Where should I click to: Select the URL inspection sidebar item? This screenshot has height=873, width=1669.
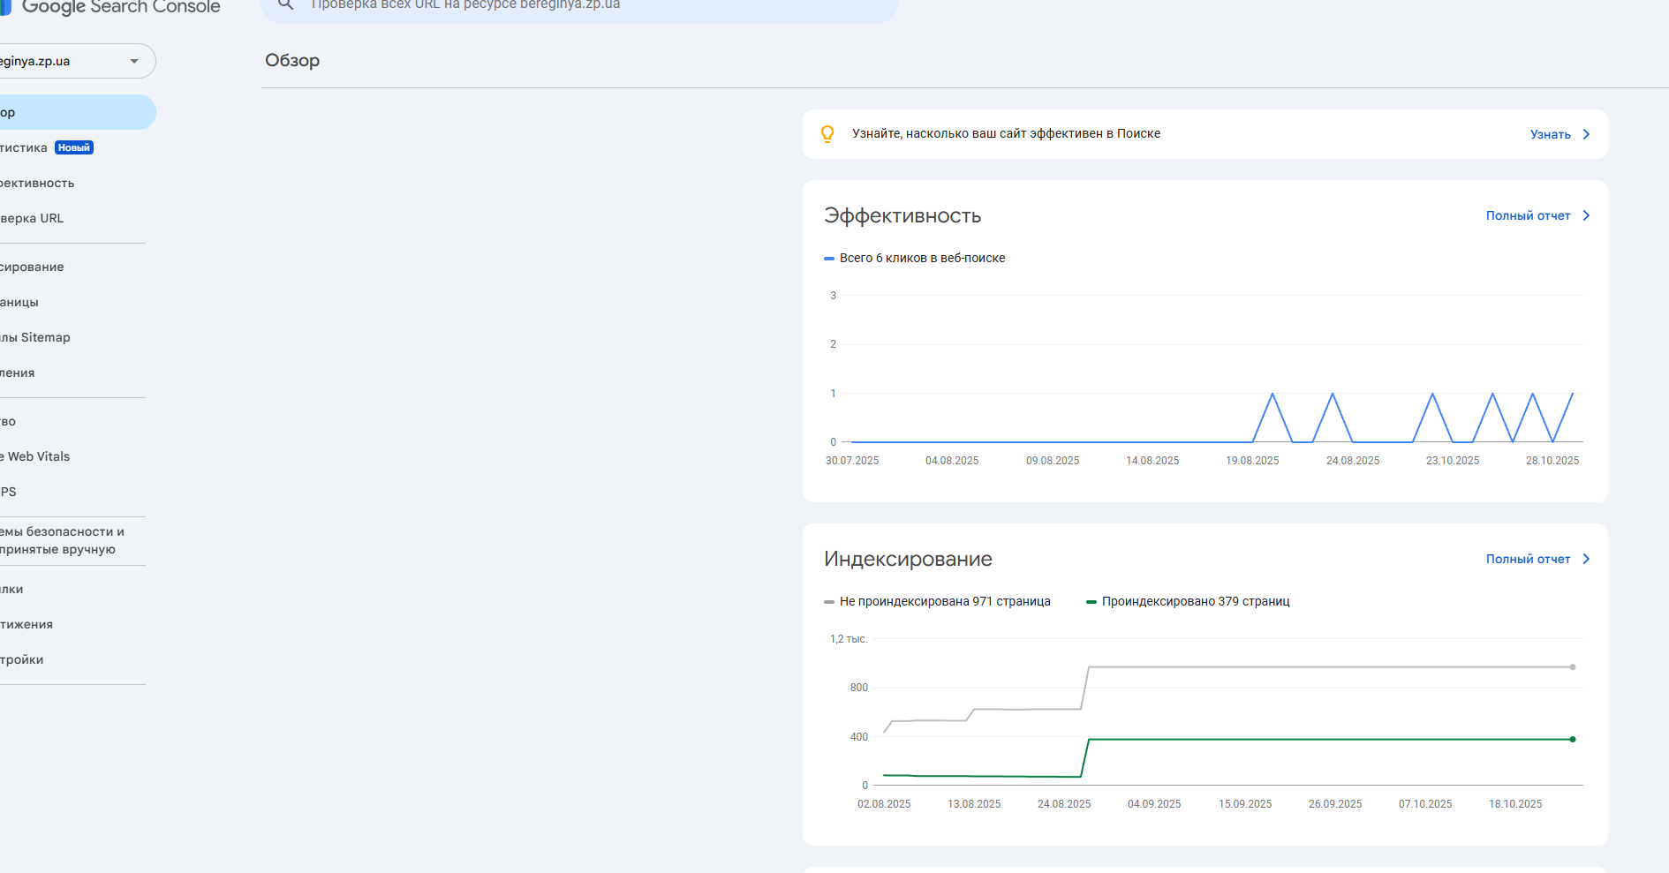[34, 218]
